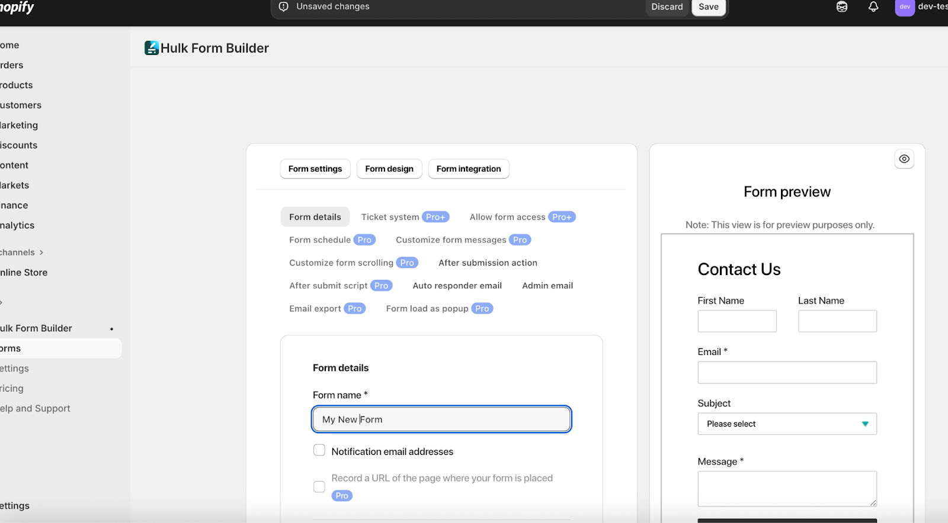948x523 pixels.
Task: Open the Admin email section
Action: click(547, 286)
